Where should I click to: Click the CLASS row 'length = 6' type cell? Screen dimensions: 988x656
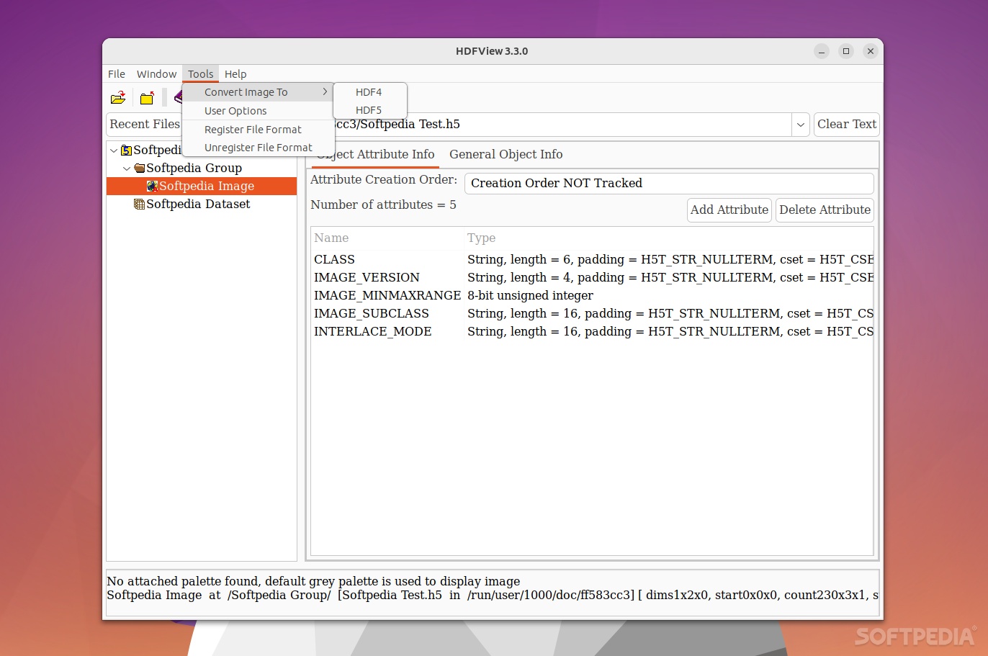tap(670, 259)
